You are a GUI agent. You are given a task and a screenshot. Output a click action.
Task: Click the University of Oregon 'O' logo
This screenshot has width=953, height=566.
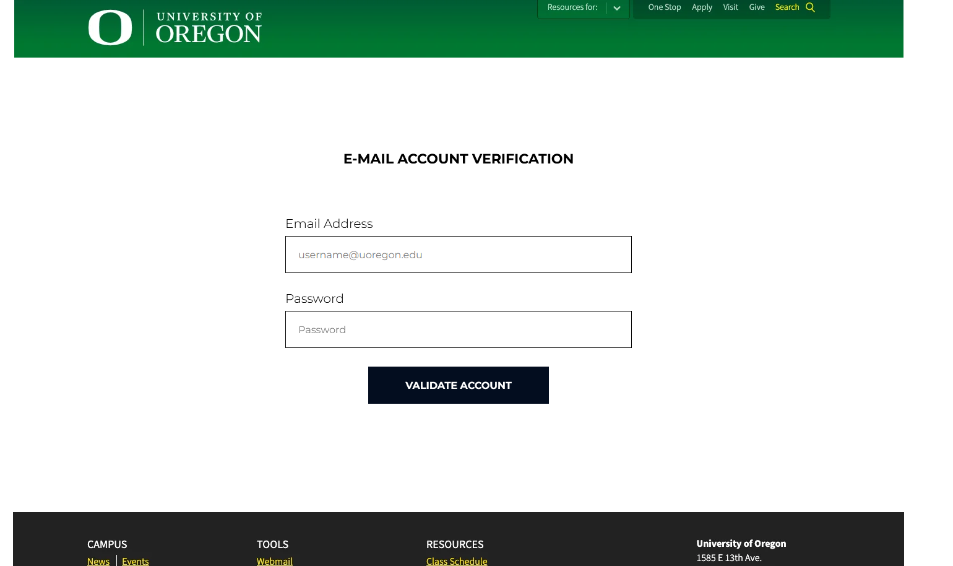110,27
